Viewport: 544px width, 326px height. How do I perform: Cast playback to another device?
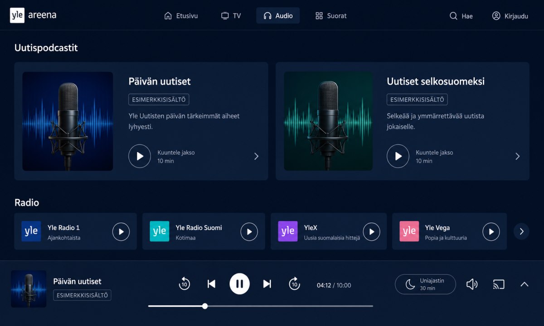[x=499, y=284]
